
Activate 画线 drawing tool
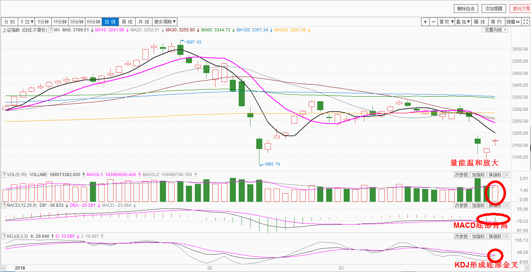(480, 22)
